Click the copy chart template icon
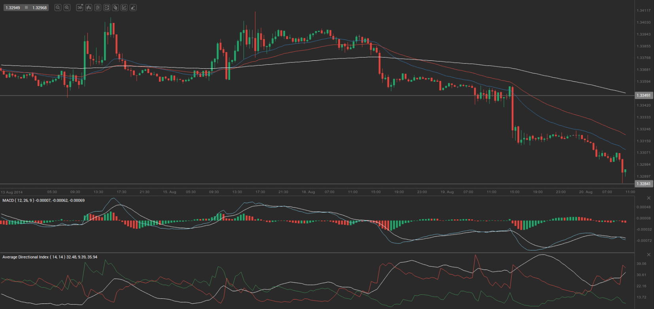This screenshot has height=309, width=654. point(115,7)
